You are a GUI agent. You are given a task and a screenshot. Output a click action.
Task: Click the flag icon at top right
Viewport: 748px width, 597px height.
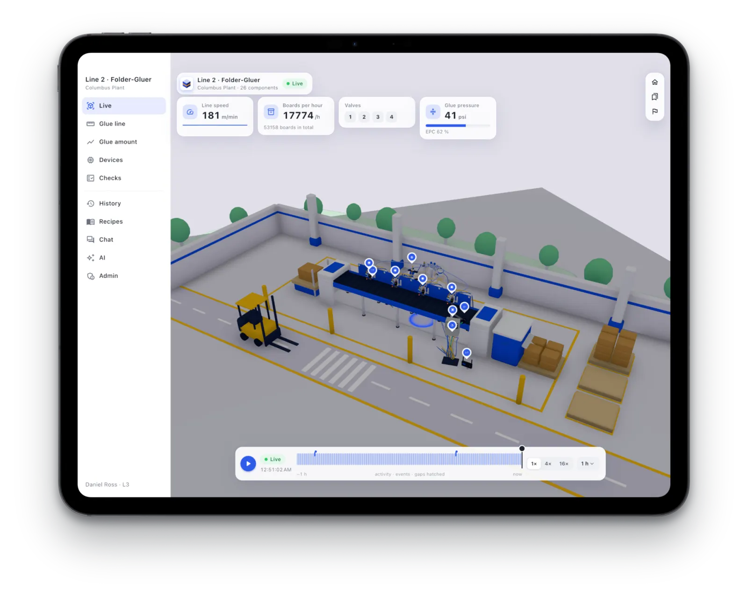pyautogui.click(x=654, y=112)
